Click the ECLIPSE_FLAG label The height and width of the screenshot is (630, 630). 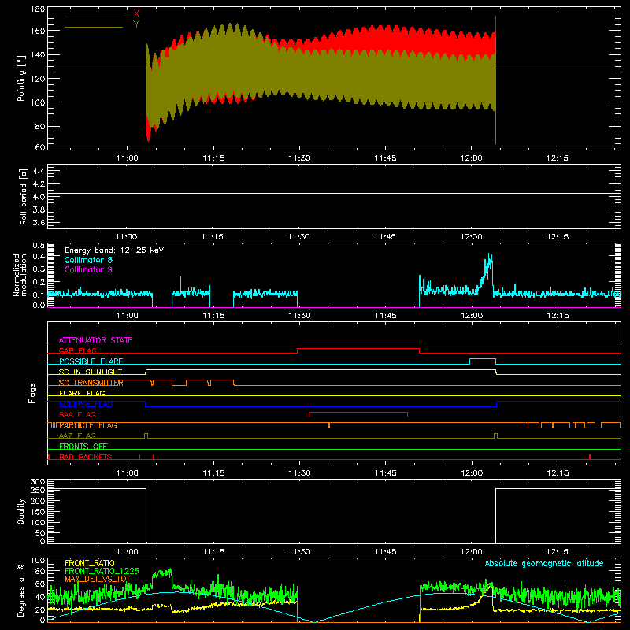(86, 404)
